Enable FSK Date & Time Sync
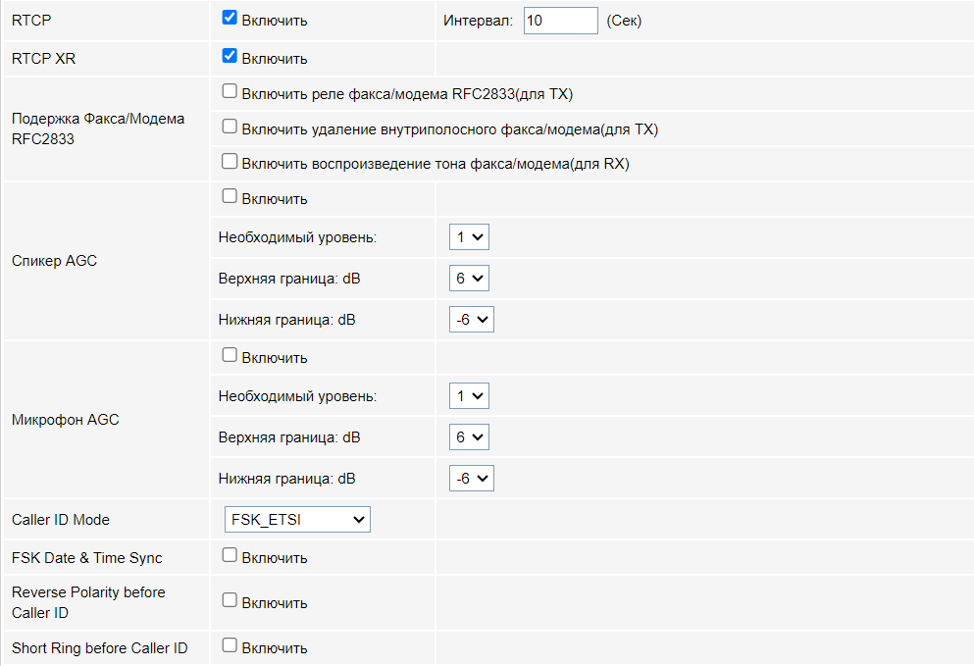Screen dimensions: 974x666 tap(231, 556)
